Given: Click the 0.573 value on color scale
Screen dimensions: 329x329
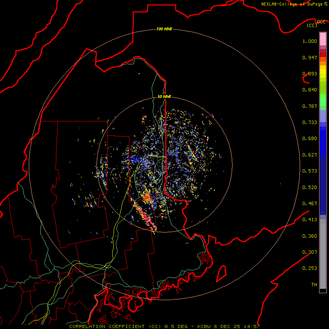Looking at the screenshot, I should [310, 171].
